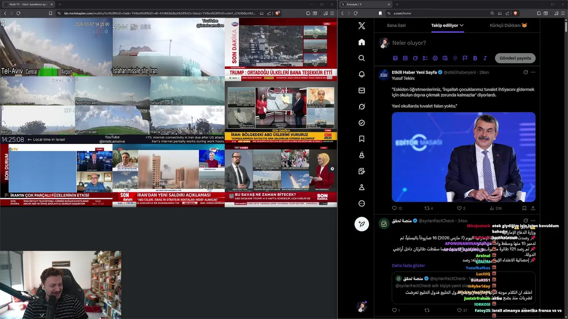Screen dimensions: 568x319
Task: Click the X logo in sidebar
Action: [x=362, y=26]
